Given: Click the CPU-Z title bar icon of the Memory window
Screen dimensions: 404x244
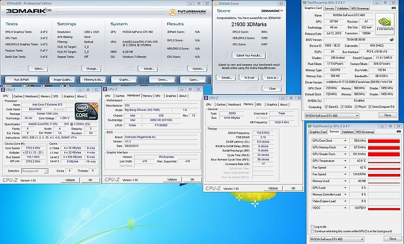Looking at the screenshot, I should click(206, 98).
